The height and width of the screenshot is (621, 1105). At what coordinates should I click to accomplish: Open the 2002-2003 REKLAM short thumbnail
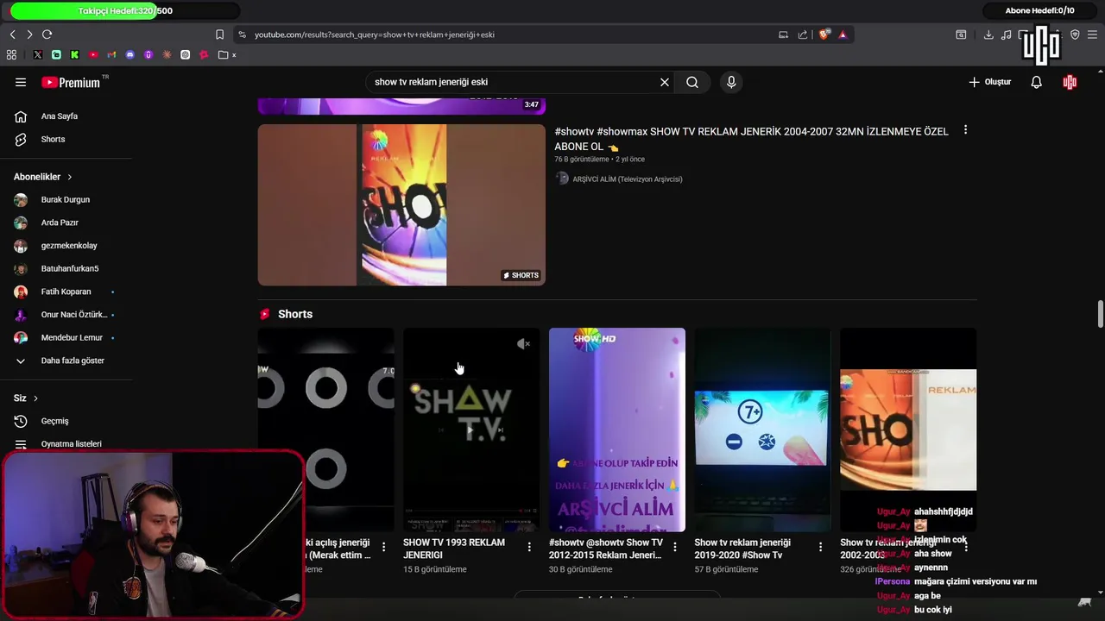(908, 430)
